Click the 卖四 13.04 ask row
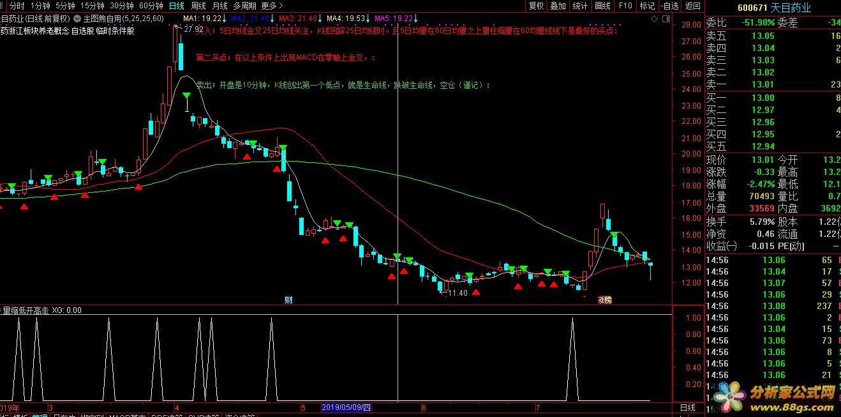 coord(773,48)
